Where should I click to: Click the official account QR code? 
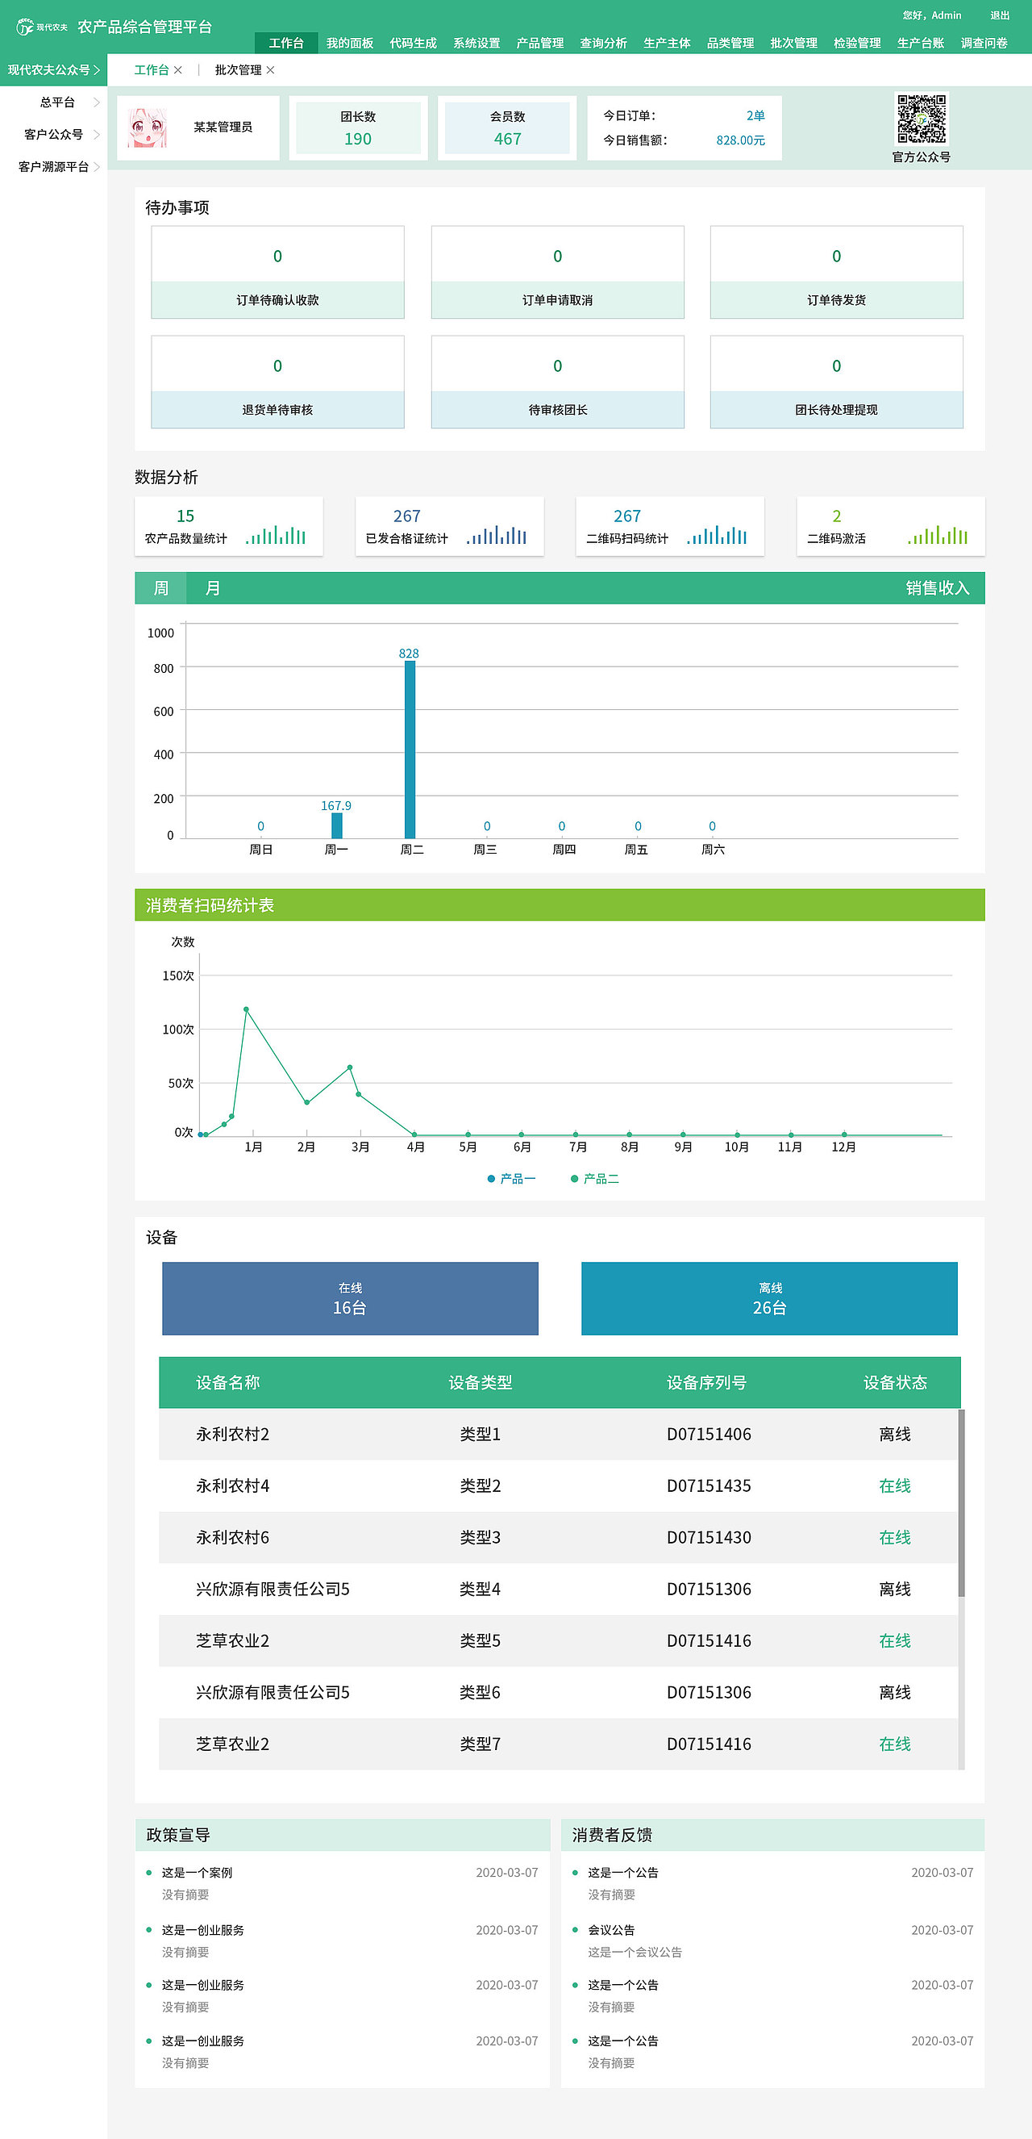pos(921,119)
